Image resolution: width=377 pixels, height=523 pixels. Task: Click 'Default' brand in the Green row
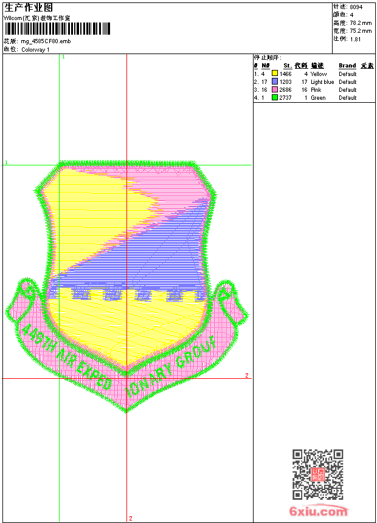348,98
